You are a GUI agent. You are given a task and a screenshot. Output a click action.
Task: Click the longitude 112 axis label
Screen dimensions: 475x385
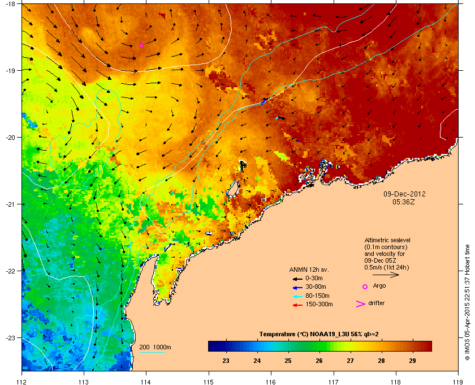coord(22,382)
